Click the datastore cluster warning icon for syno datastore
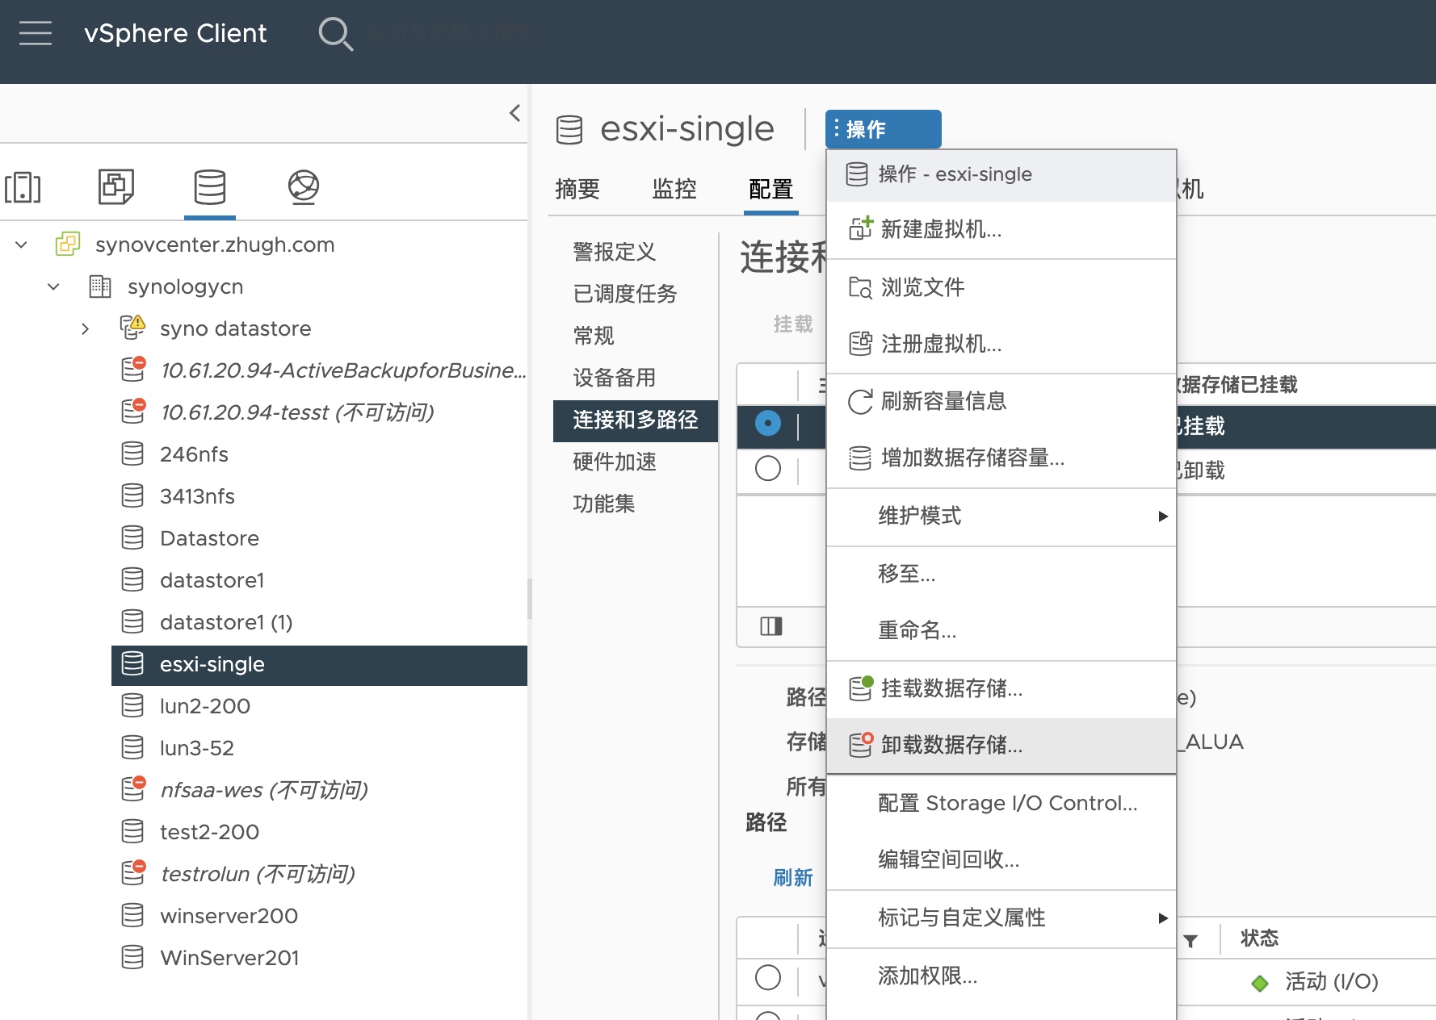Screen dimensions: 1436x1020 click(x=132, y=327)
